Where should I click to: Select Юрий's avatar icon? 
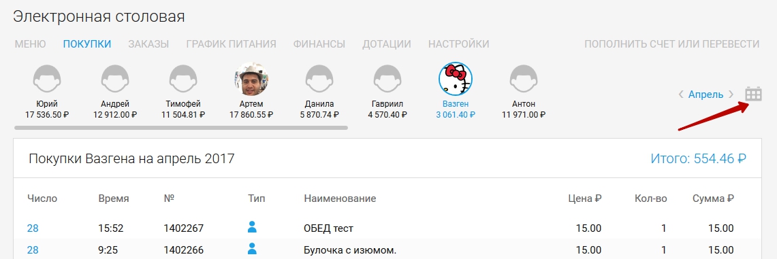(47, 79)
